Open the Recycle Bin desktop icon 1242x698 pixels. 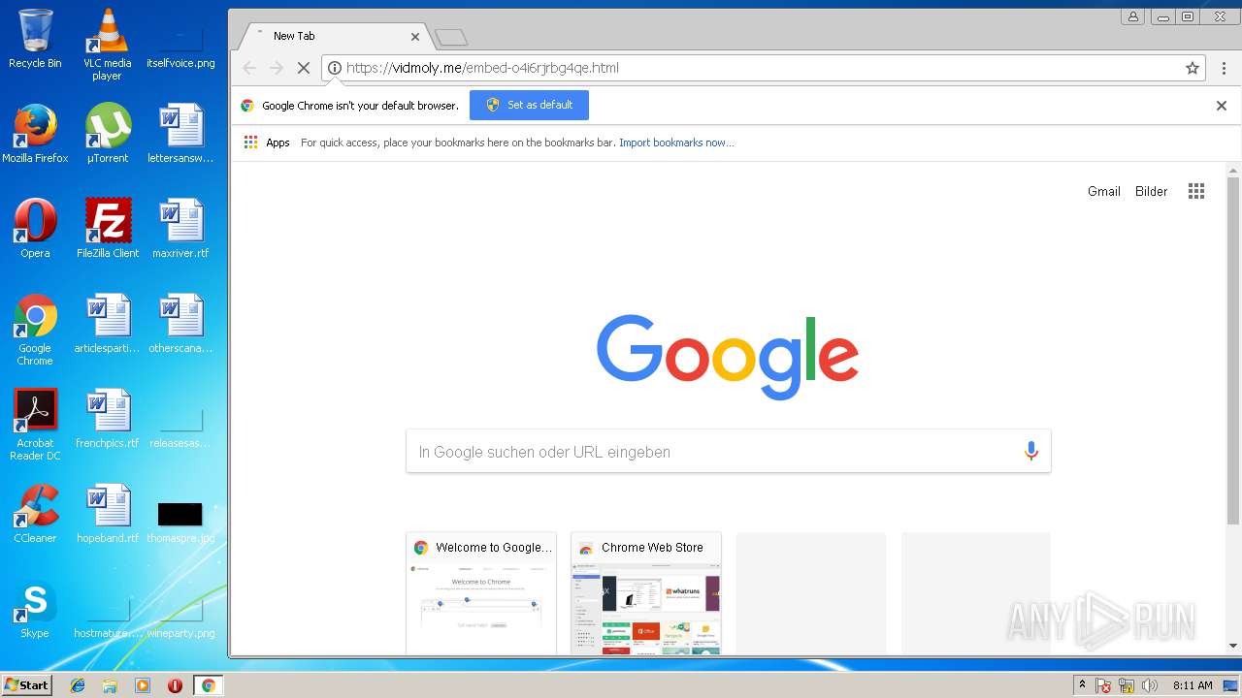point(35,39)
